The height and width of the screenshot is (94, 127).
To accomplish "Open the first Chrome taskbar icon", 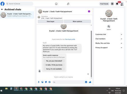I will coord(21,89).
